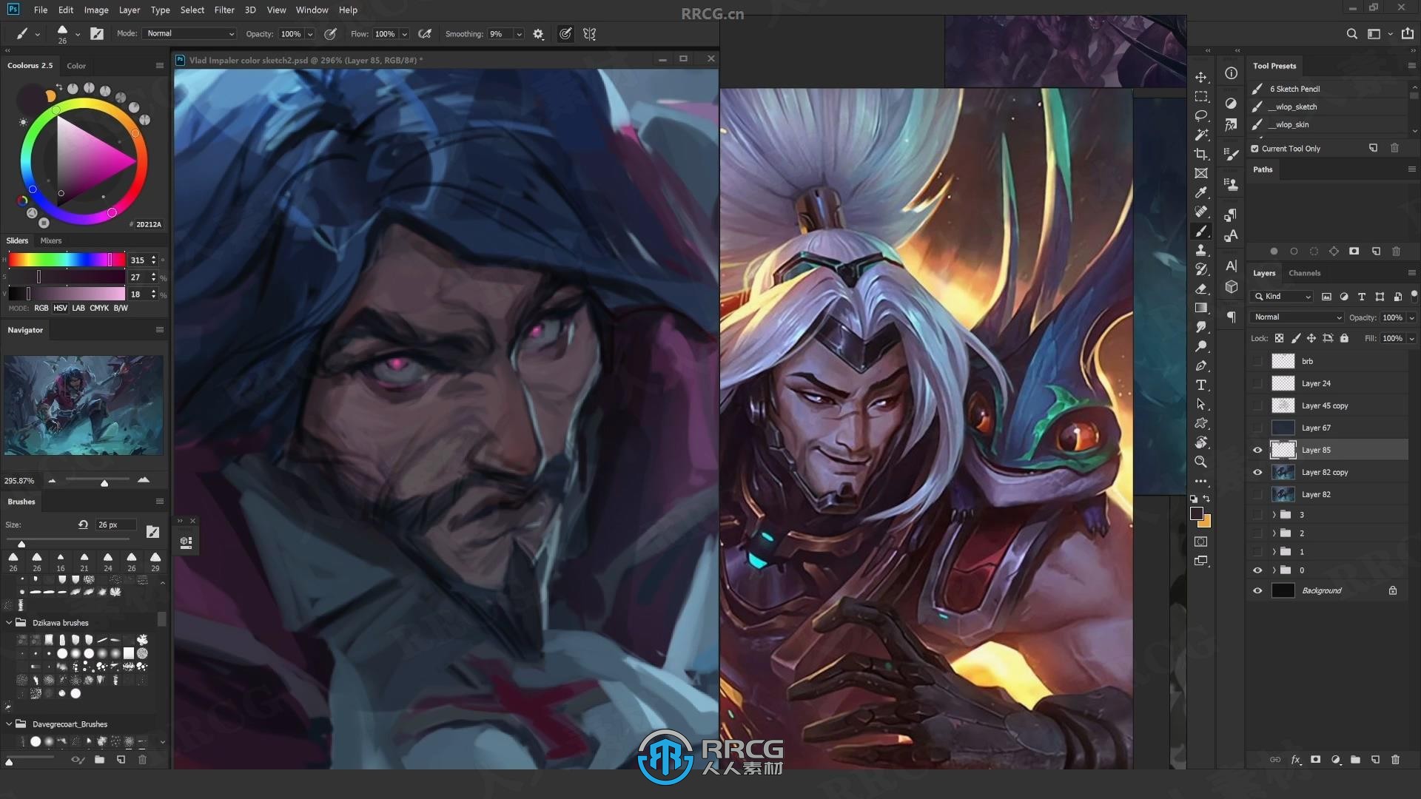This screenshot has width=1421, height=799.
Task: Select the Spot Healing Brush tool
Action: click(x=1201, y=212)
